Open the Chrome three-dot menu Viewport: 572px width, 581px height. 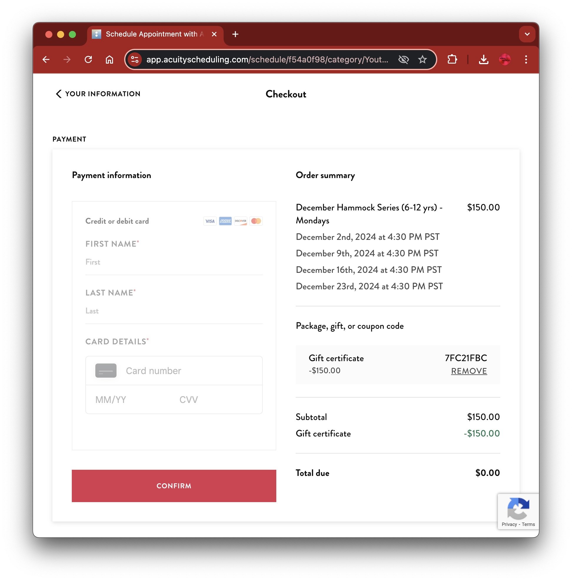click(x=526, y=59)
